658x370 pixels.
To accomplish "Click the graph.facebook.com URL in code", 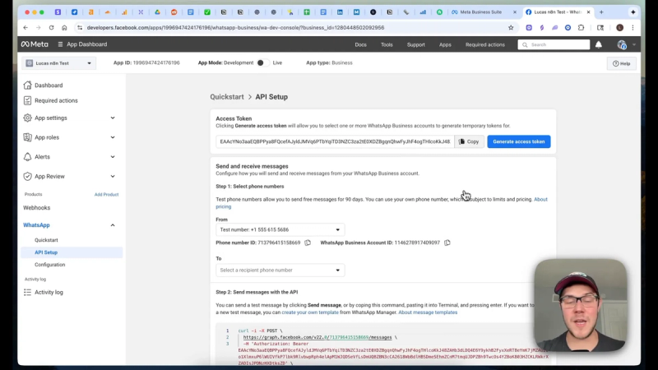I will (x=317, y=337).
